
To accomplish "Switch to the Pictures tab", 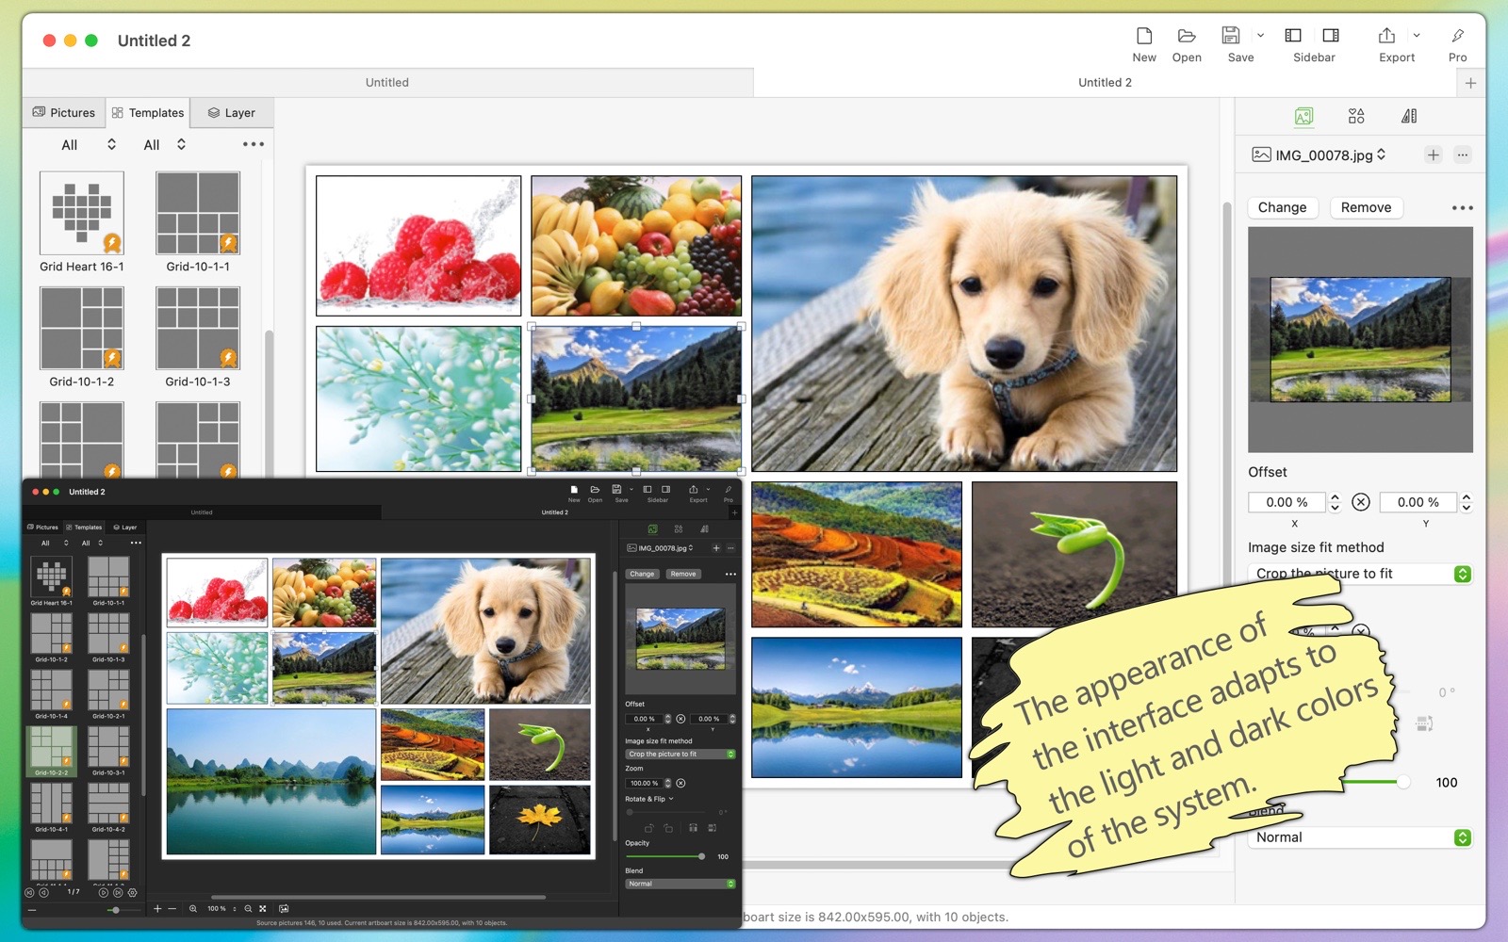I will pyautogui.click(x=64, y=112).
